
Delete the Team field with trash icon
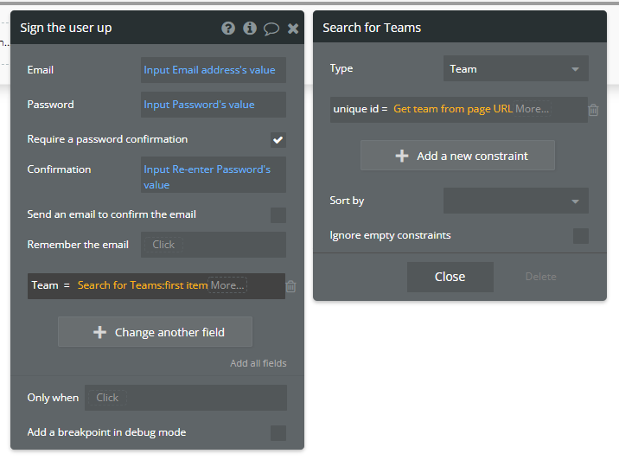coord(291,286)
